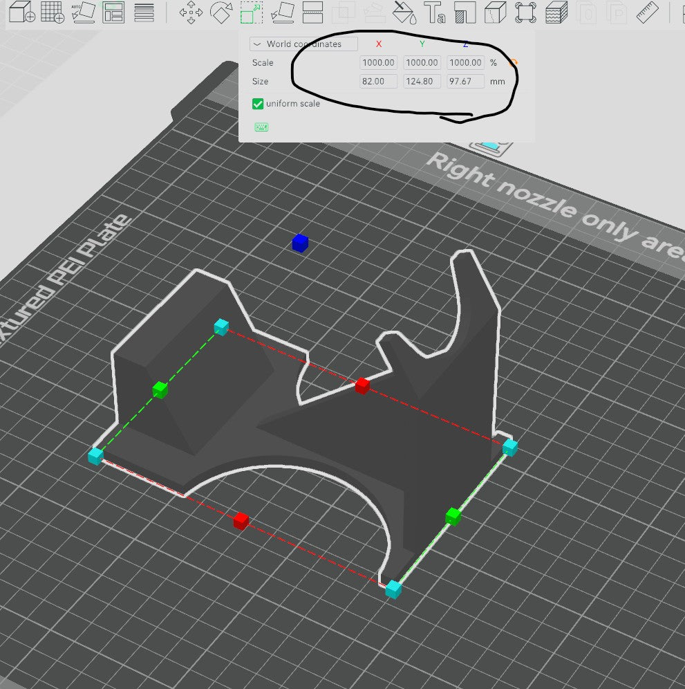
Task: Click the Add plate grid icon
Action: (x=53, y=12)
